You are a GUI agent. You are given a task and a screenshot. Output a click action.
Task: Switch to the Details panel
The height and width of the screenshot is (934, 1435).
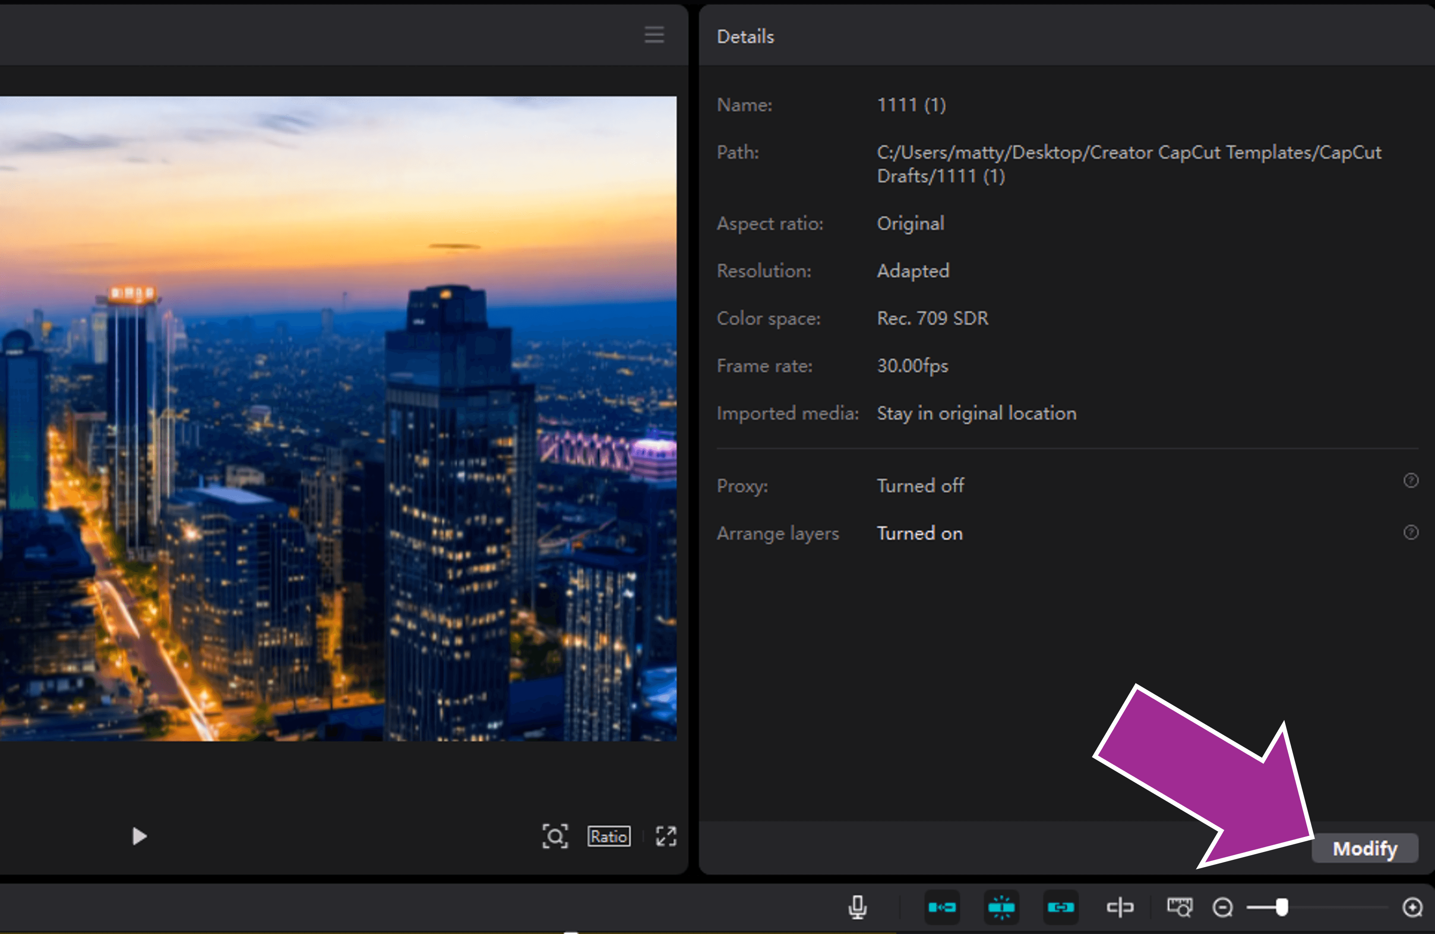pos(745,36)
